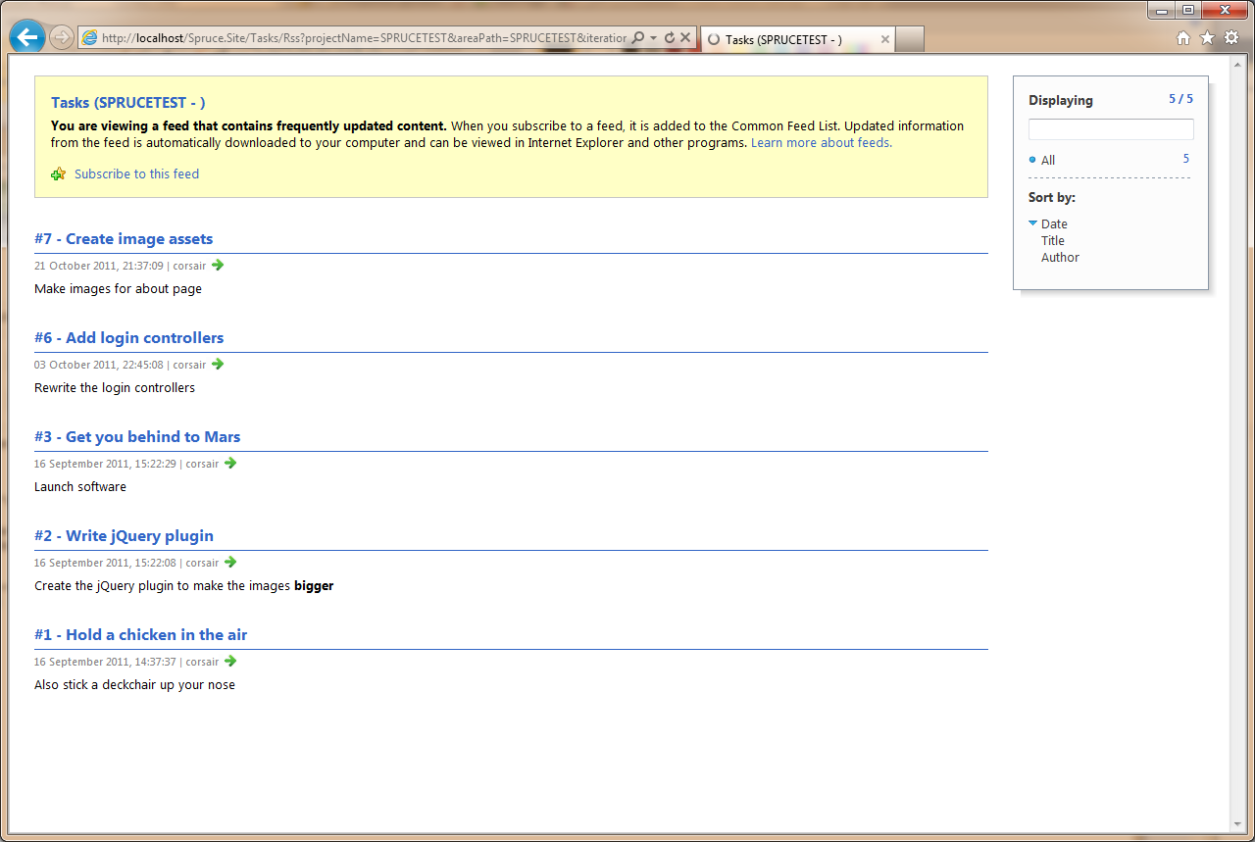
Task: Click the vertical scrollbar down arrow
Action: (1237, 824)
